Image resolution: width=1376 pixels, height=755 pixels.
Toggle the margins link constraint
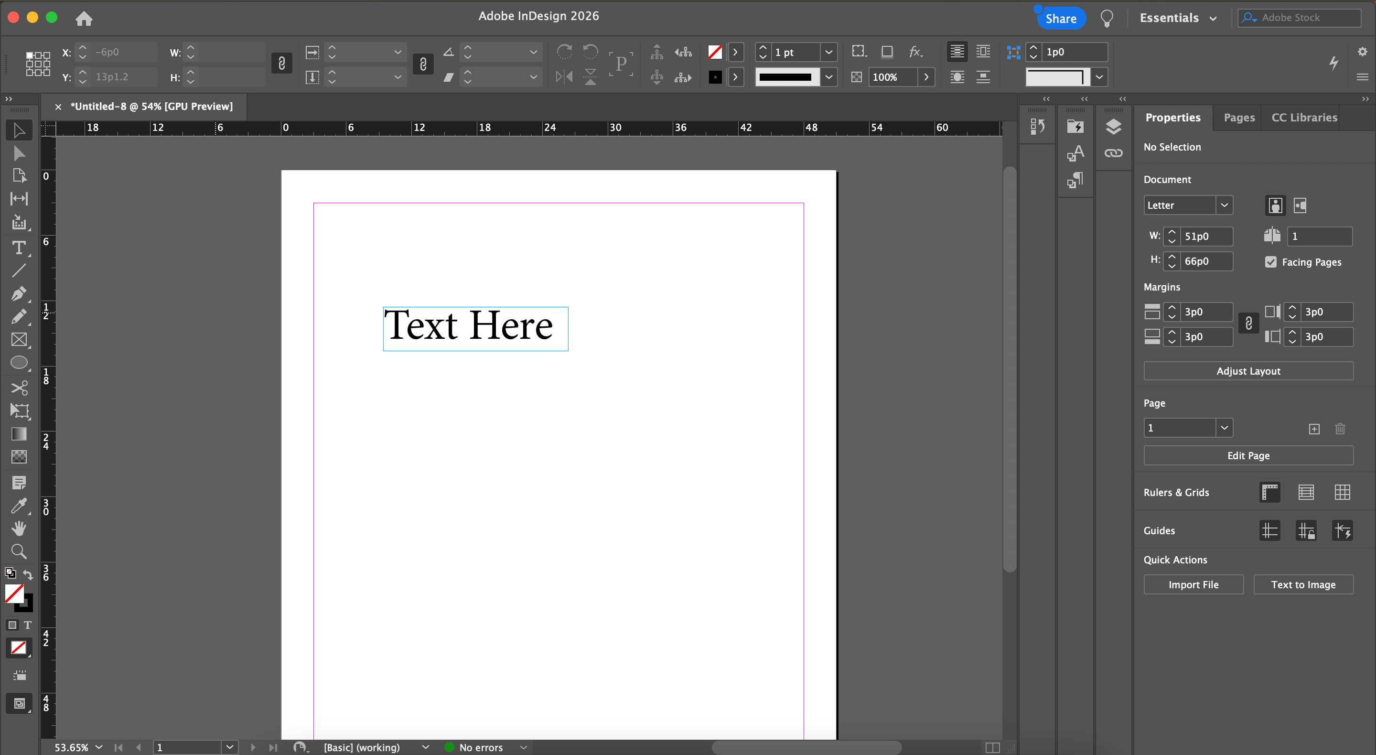(1249, 324)
